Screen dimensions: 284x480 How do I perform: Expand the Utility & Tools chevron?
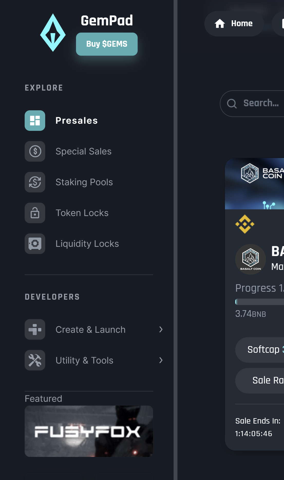[x=161, y=360]
